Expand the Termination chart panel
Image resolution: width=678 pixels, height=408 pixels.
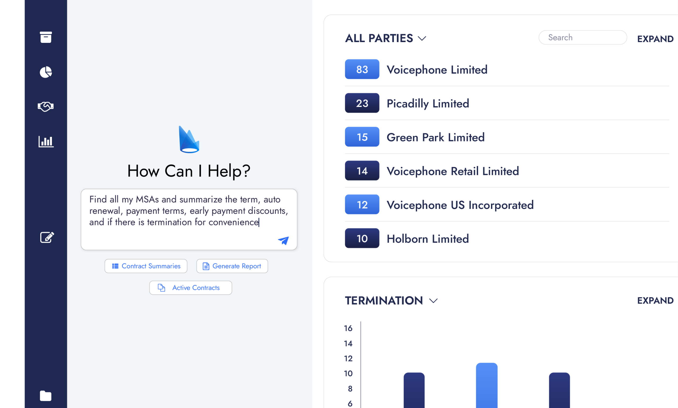pyautogui.click(x=655, y=301)
